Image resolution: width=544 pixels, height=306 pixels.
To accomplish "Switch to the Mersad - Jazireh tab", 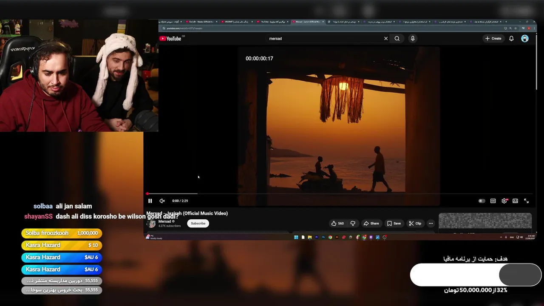I will tap(308, 22).
